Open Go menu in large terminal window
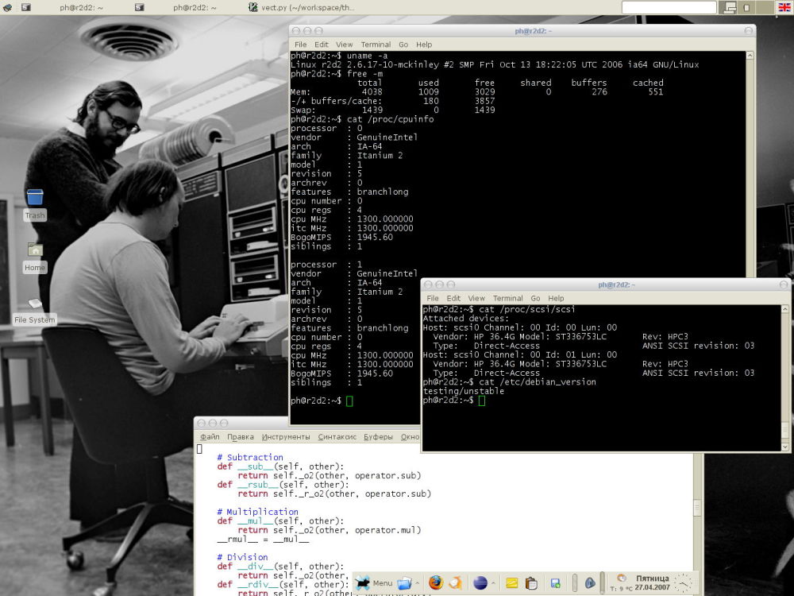The image size is (794, 596). pos(403,45)
